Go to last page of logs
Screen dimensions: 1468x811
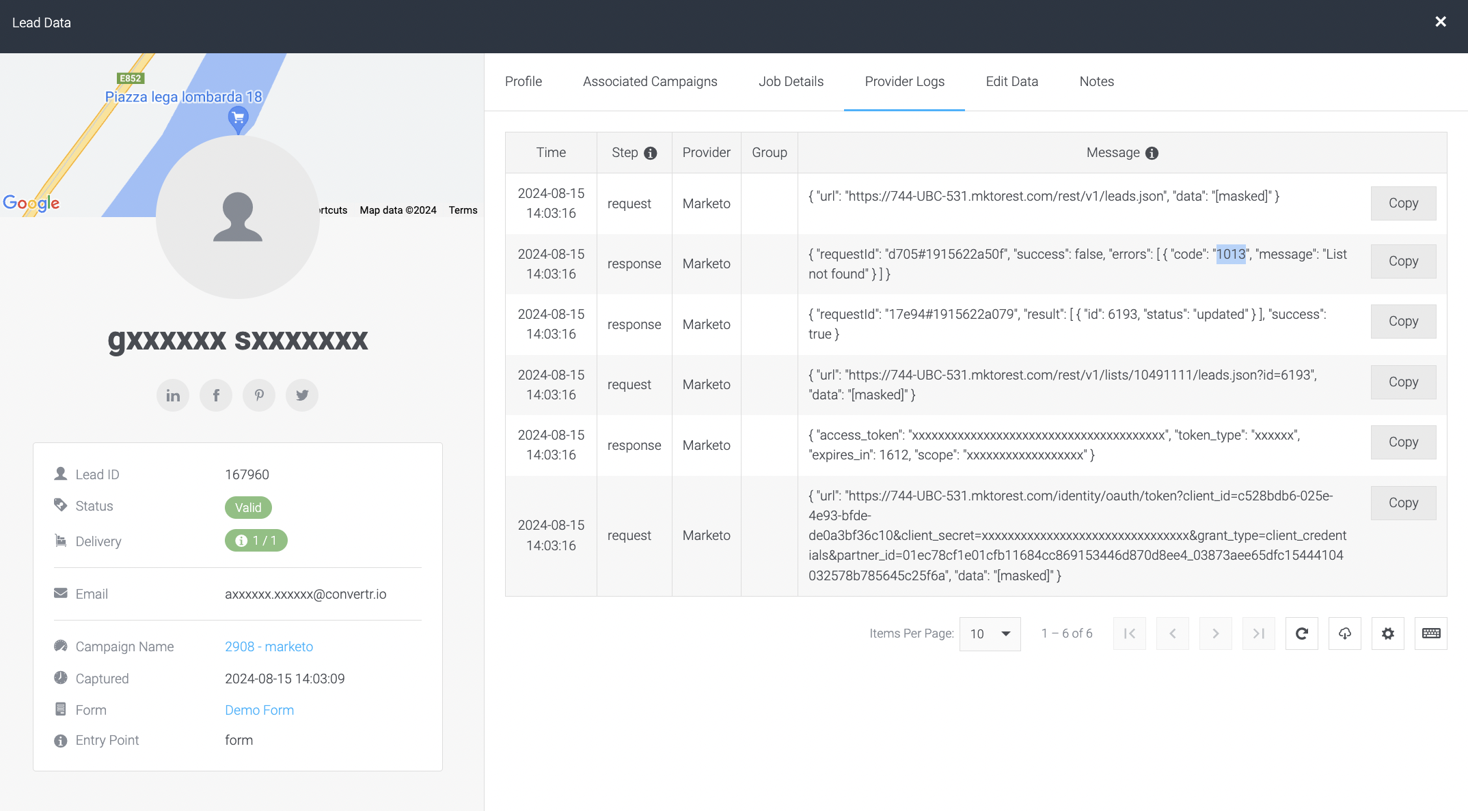1259,634
